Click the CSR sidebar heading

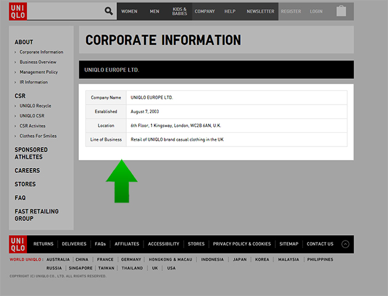[20, 96]
